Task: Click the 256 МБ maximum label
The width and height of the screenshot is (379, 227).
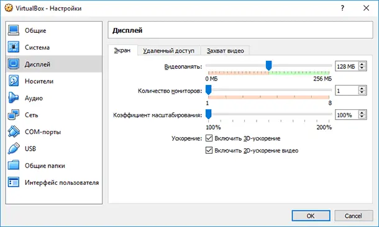Action: (x=322, y=79)
